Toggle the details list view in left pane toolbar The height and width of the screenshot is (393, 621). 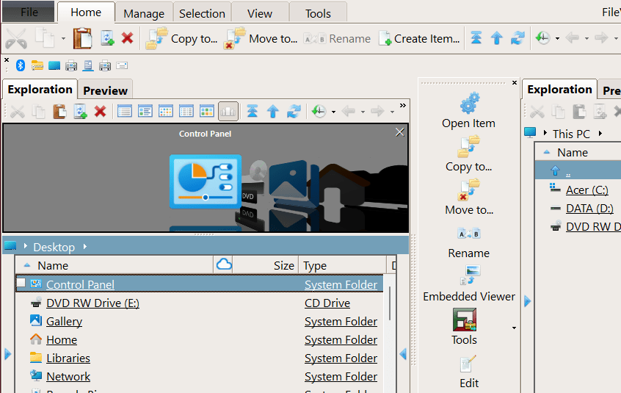point(125,112)
